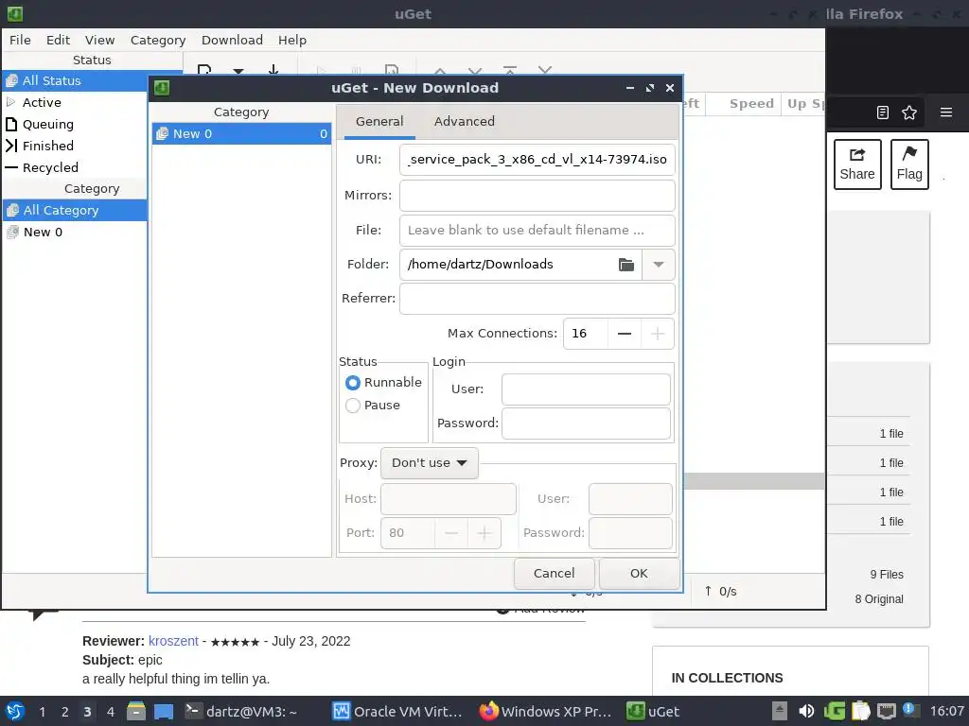The image size is (969, 726).
Task: Click the uGet icon in New Download titlebar
Action: click(162, 88)
